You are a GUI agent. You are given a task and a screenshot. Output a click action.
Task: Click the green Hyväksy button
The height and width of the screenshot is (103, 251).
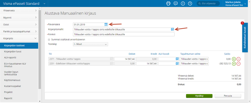point(199,96)
